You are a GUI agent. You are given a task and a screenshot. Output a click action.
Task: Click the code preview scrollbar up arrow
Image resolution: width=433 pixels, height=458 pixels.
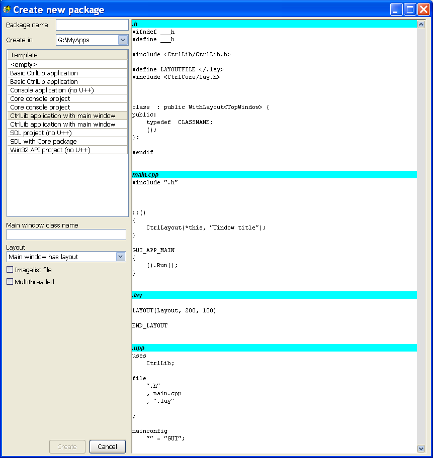click(421, 24)
